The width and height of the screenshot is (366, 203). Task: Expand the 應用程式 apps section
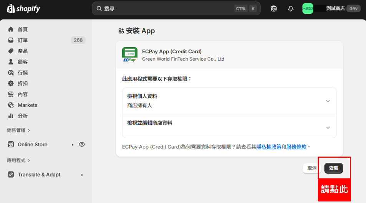point(18,160)
